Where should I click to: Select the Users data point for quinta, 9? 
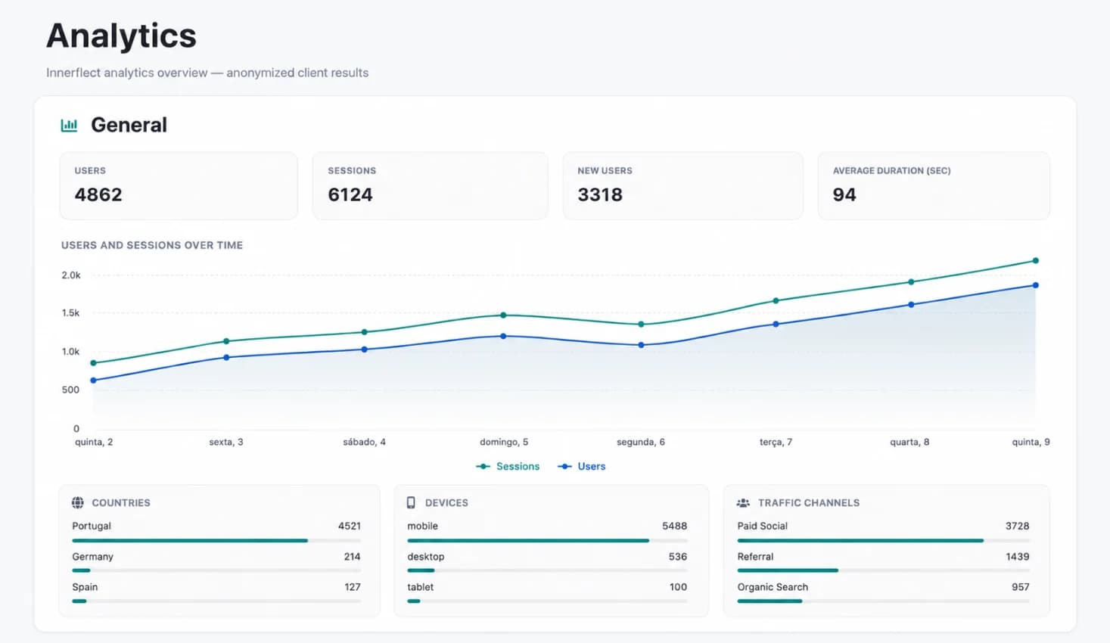(x=1035, y=285)
